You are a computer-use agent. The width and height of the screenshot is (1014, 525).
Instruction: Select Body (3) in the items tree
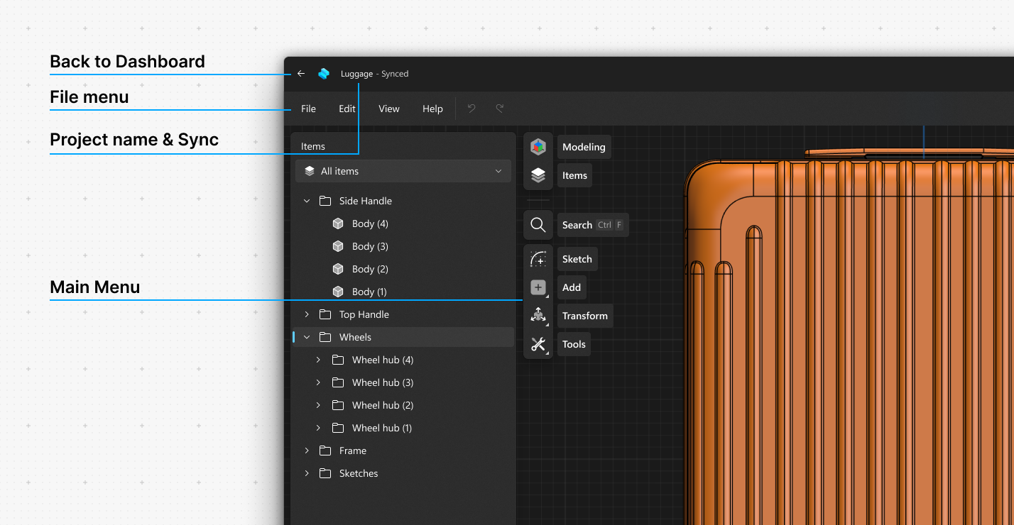pyautogui.click(x=369, y=246)
